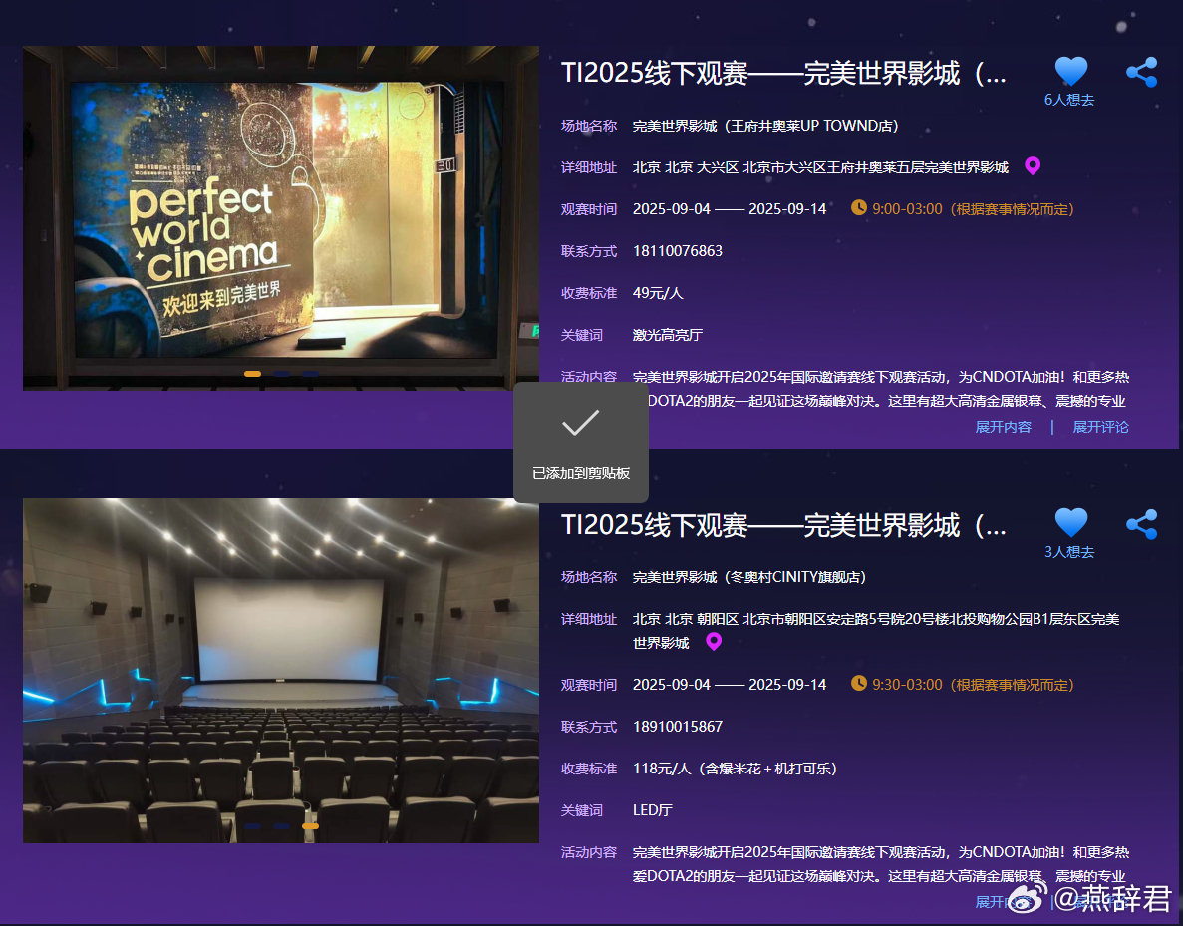This screenshot has width=1183, height=926.
Task: Open map pin for 朝阳区 address
Action: 713,642
